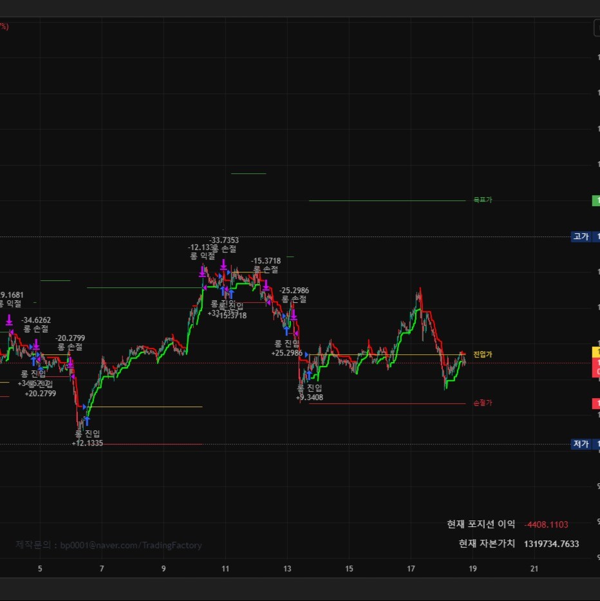
Task: Click the green target price axis badge
Action: pyautogui.click(x=596, y=200)
